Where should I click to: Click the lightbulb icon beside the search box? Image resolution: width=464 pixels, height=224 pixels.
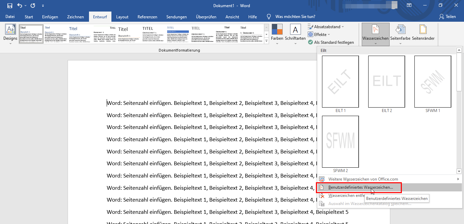[269, 17]
